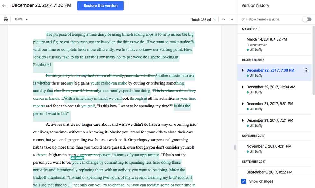Go to previous edit with up chevron
This screenshot has height=188, width=315.
(x=224, y=19)
